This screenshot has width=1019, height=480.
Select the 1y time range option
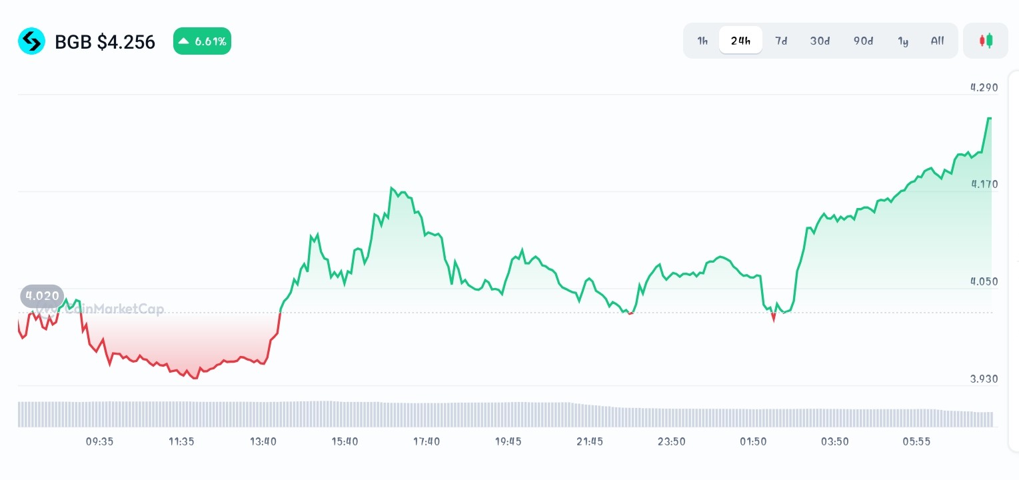(903, 41)
